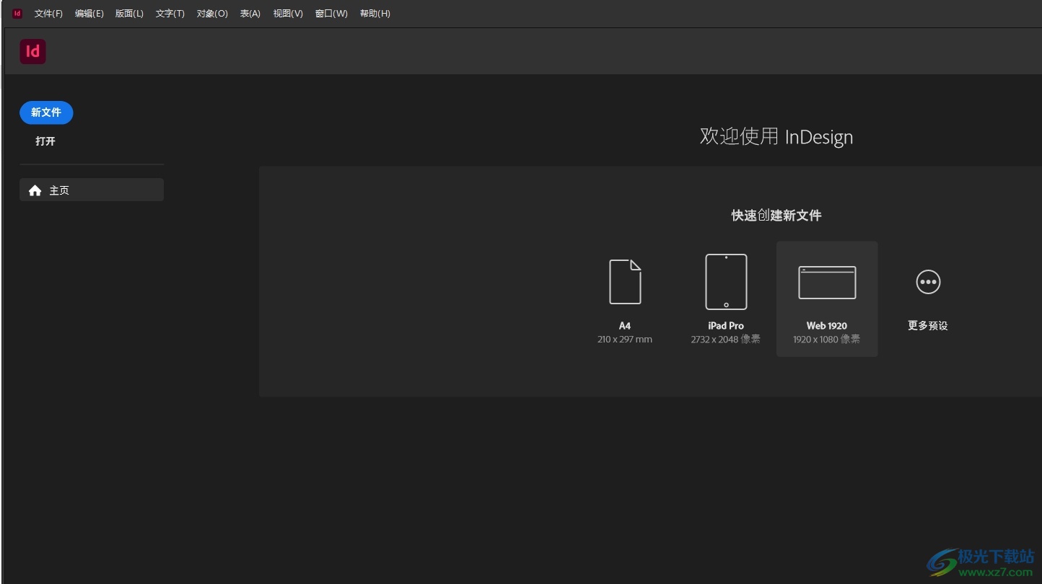
Task: Open the 视图(V) menu
Action: (288, 14)
